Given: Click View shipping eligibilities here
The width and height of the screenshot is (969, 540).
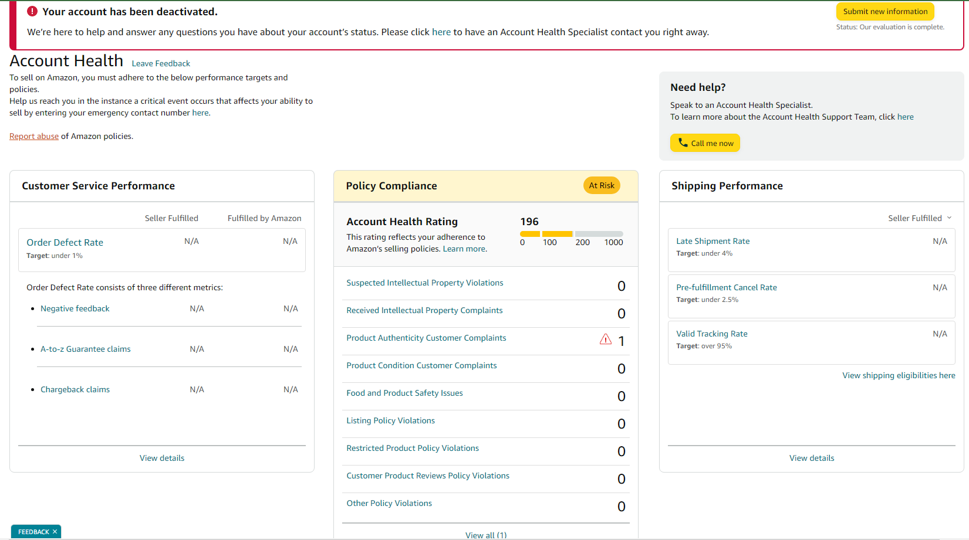Looking at the screenshot, I should click(899, 375).
